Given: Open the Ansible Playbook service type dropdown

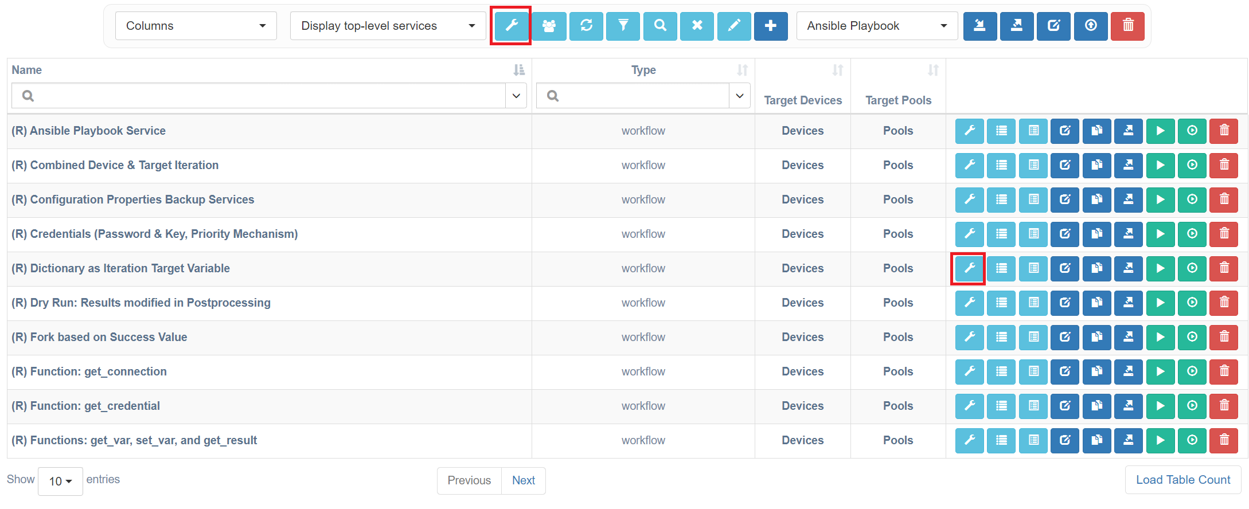Looking at the screenshot, I should 877,26.
